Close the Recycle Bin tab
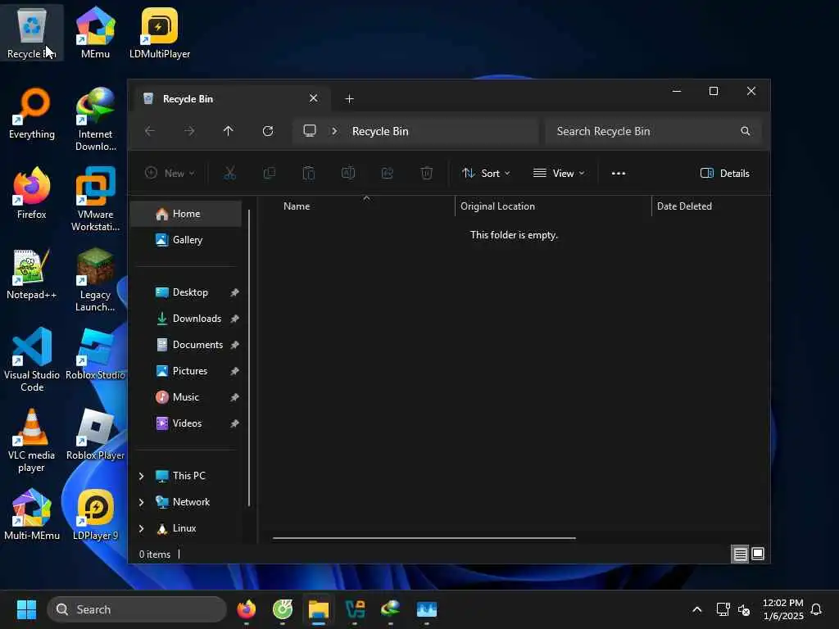This screenshot has width=839, height=629. 314,98
